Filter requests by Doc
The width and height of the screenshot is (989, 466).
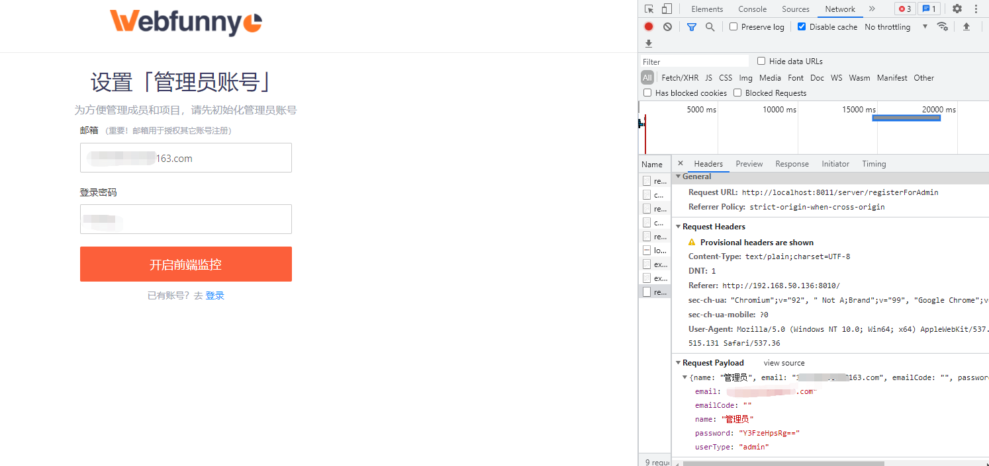click(818, 77)
